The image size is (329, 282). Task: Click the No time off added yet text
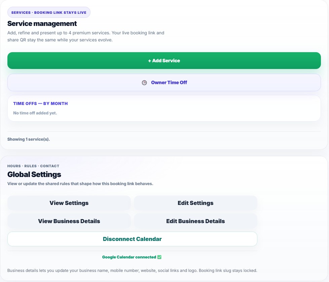[x=35, y=113]
